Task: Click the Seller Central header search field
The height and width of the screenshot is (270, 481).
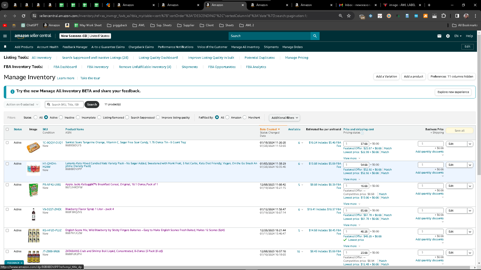Action: [x=269, y=36]
